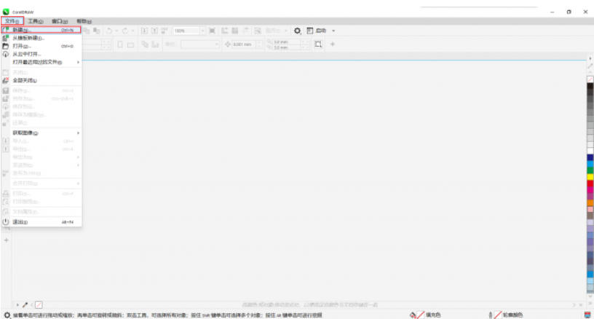
Task: Select the green swatch in palette
Action: point(590,170)
